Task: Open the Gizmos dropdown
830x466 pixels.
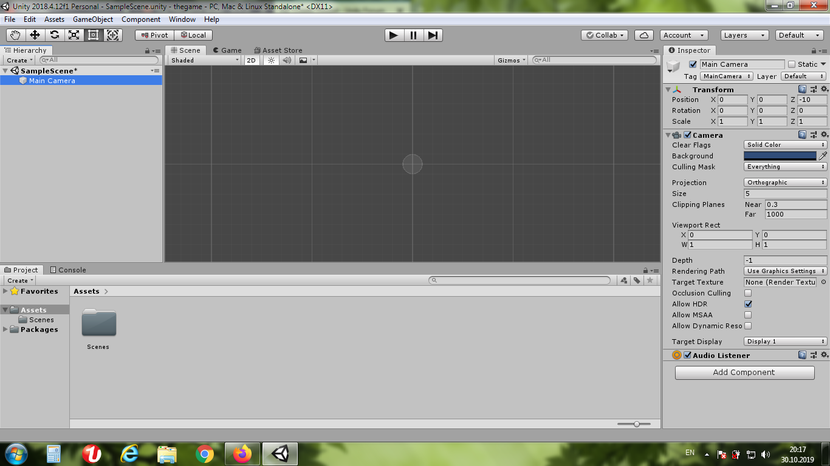Action: (512, 60)
